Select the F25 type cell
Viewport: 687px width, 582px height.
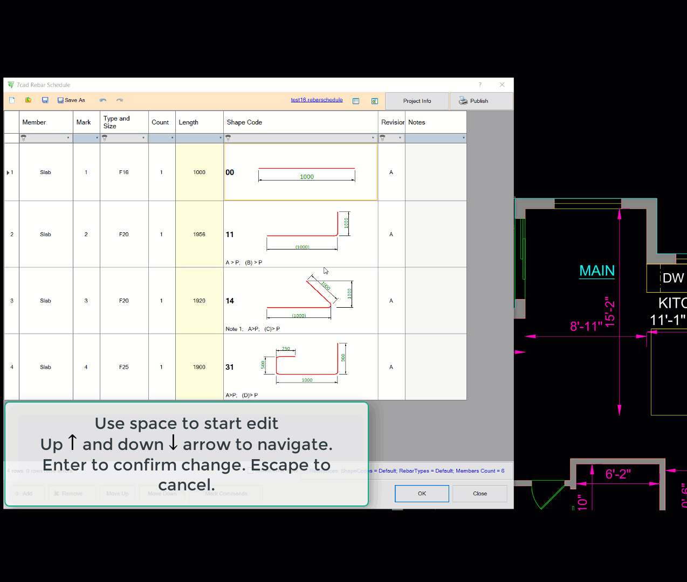(124, 367)
